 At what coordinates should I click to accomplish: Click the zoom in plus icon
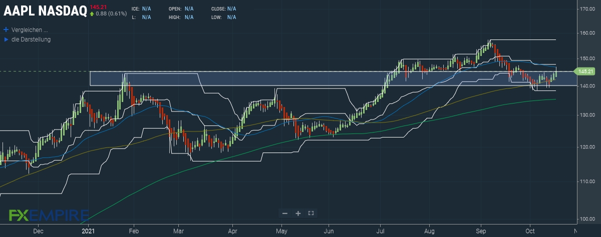click(x=298, y=213)
